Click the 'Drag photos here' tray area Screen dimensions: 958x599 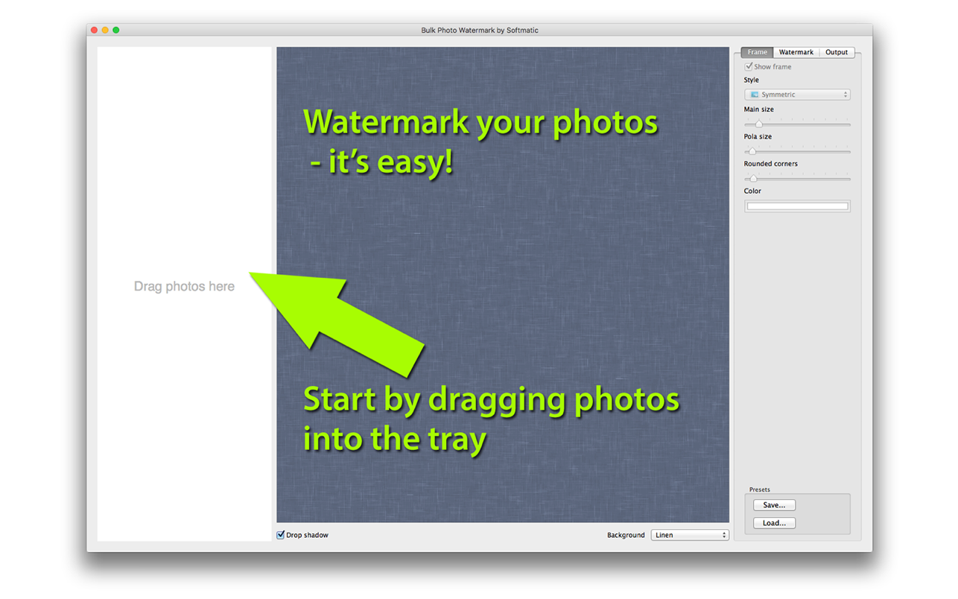coord(185,294)
